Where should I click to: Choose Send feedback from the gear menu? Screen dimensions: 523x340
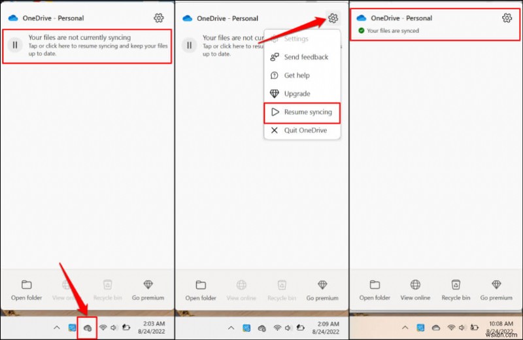coord(303,57)
